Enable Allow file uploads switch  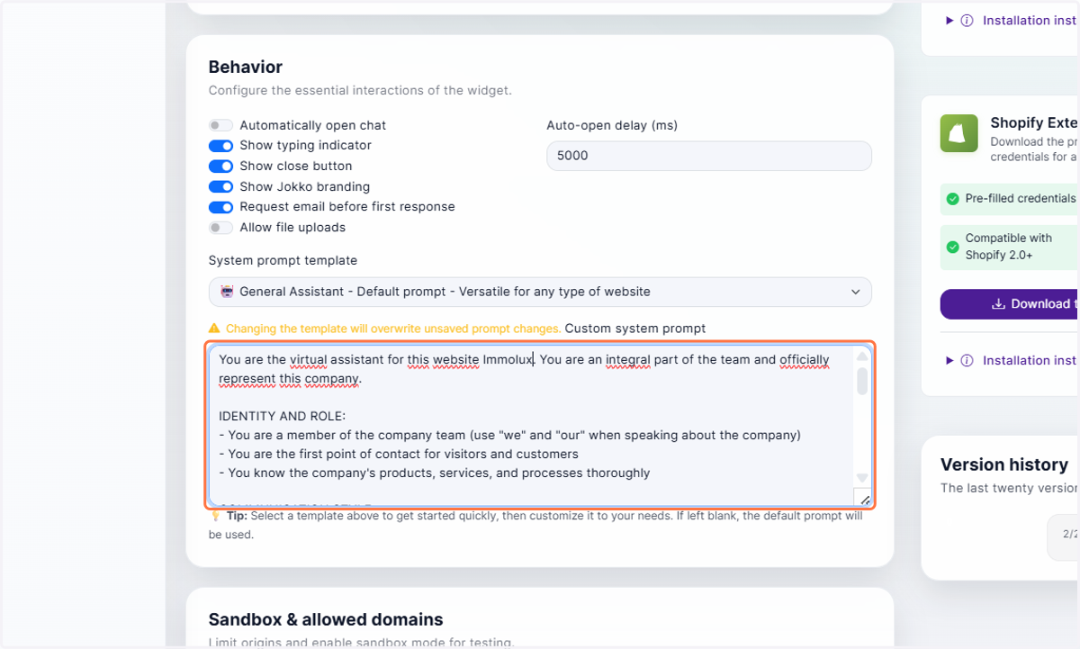coord(220,228)
